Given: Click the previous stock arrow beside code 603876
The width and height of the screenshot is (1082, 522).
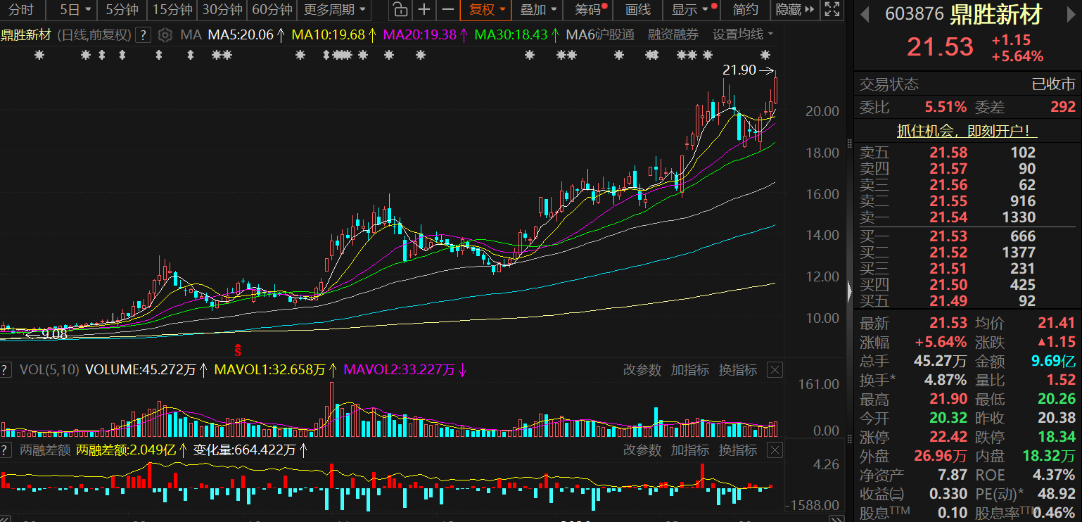Looking at the screenshot, I should (x=865, y=14).
